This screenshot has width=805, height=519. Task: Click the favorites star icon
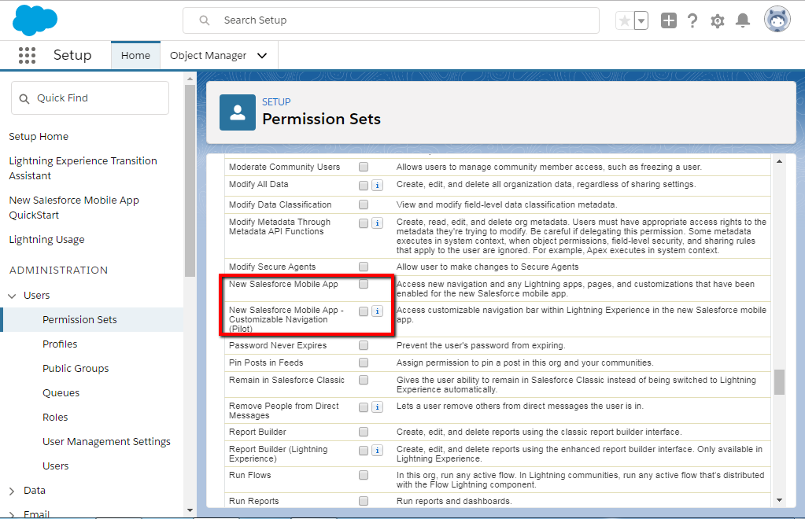[625, 21]
